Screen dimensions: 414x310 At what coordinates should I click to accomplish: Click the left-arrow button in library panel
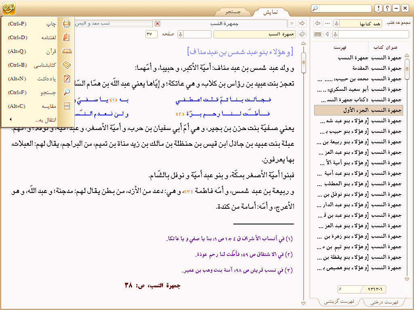coord(318,23)
